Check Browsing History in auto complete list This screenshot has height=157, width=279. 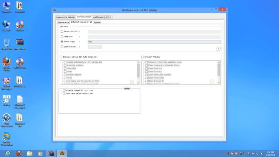pos(65,65)
